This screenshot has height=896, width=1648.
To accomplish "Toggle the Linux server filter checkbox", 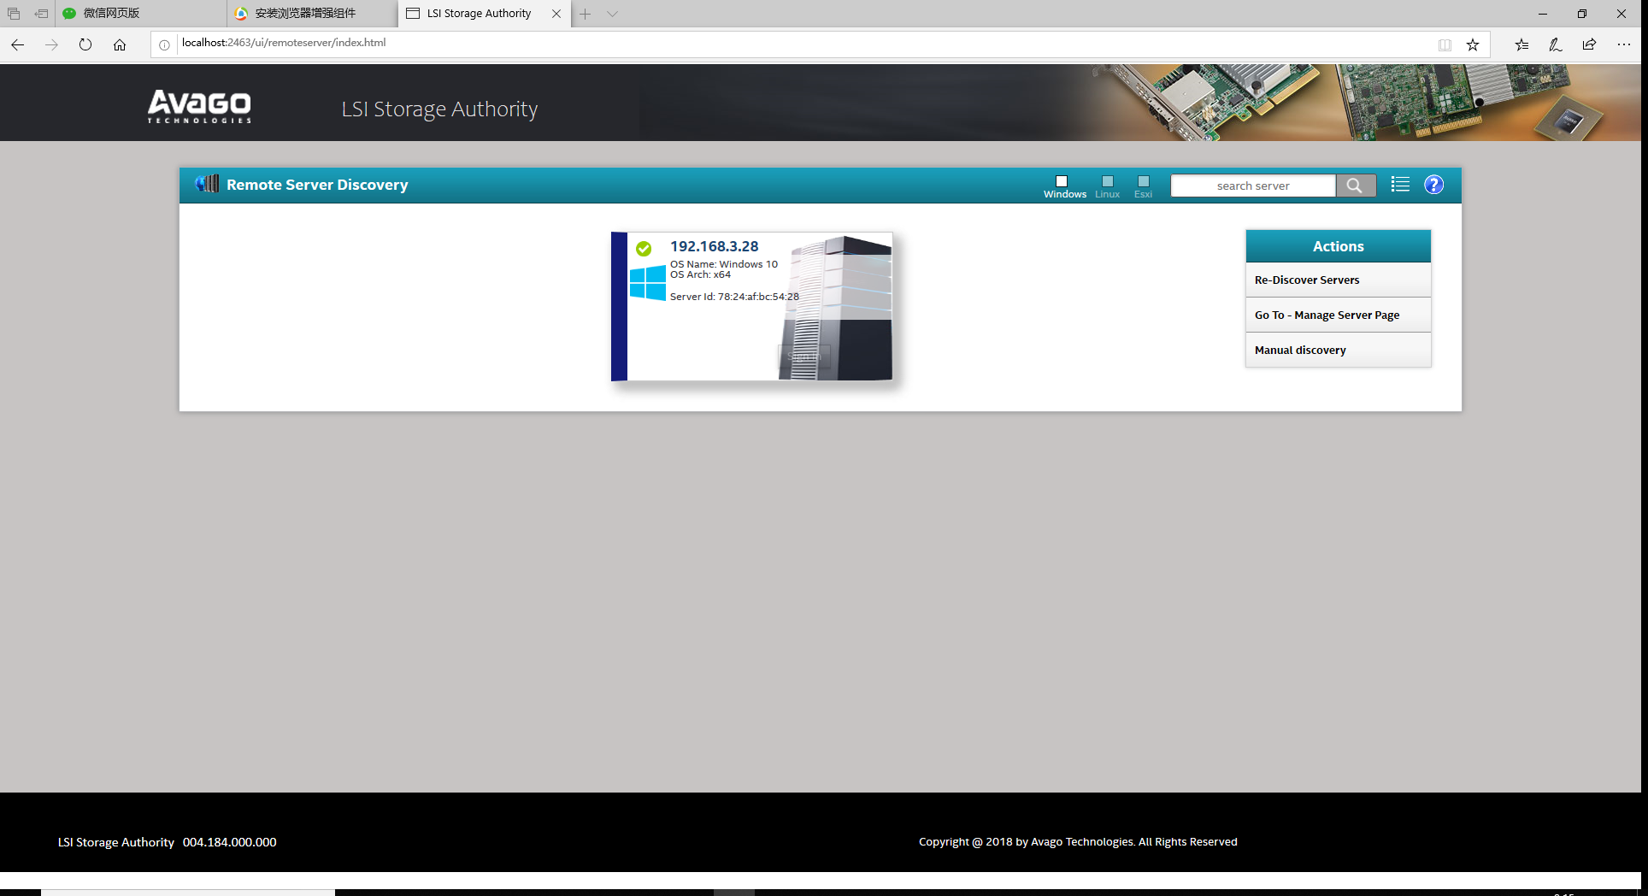I will coord(1108,181).
